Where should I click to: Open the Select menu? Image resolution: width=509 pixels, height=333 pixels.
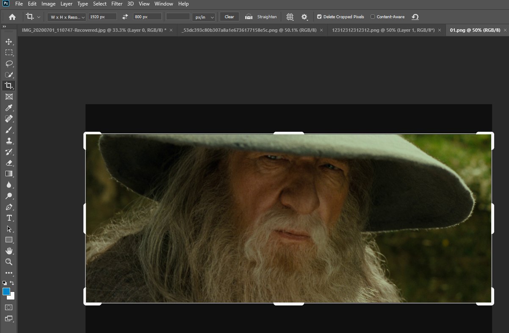100,4
